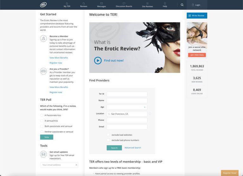Click the Become a Member person icon
The image size is (243, 176).
43,38
